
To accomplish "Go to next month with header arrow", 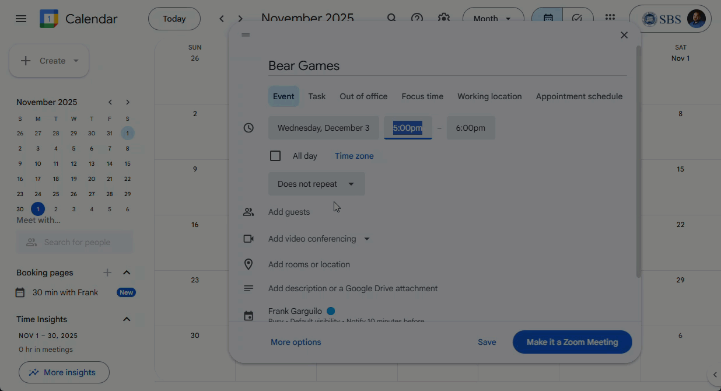I will pos(240,19).
